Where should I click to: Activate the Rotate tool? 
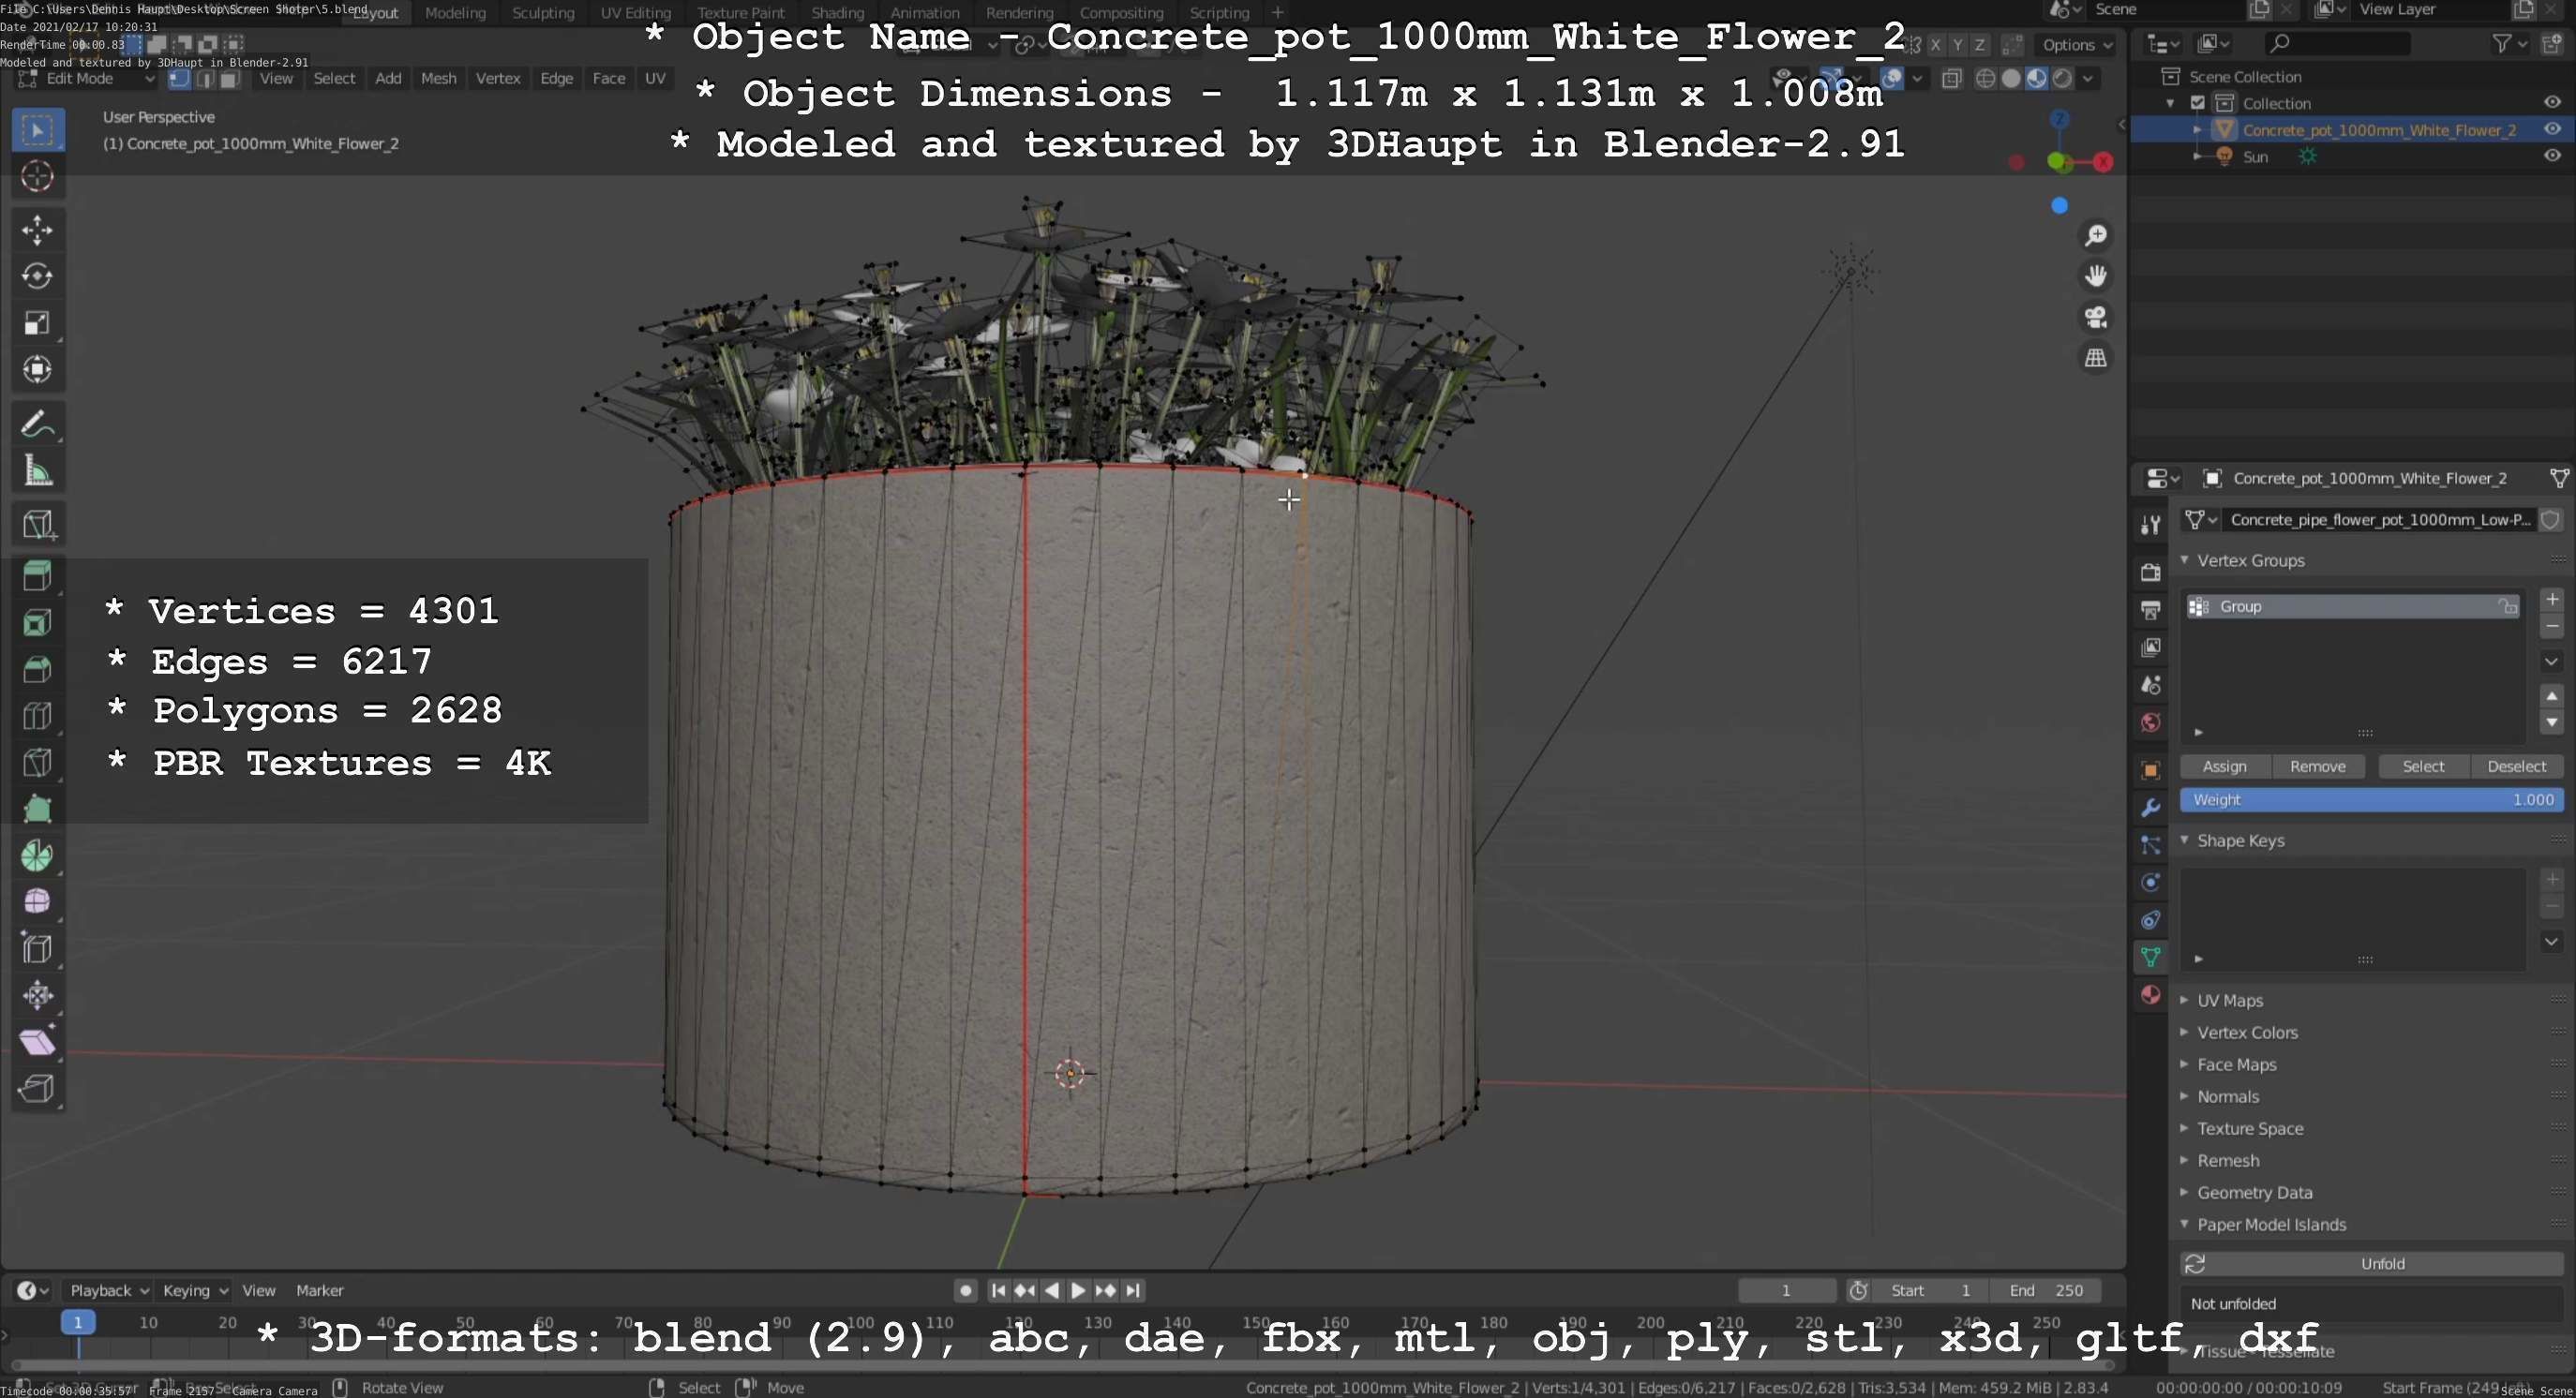(38, 276)
